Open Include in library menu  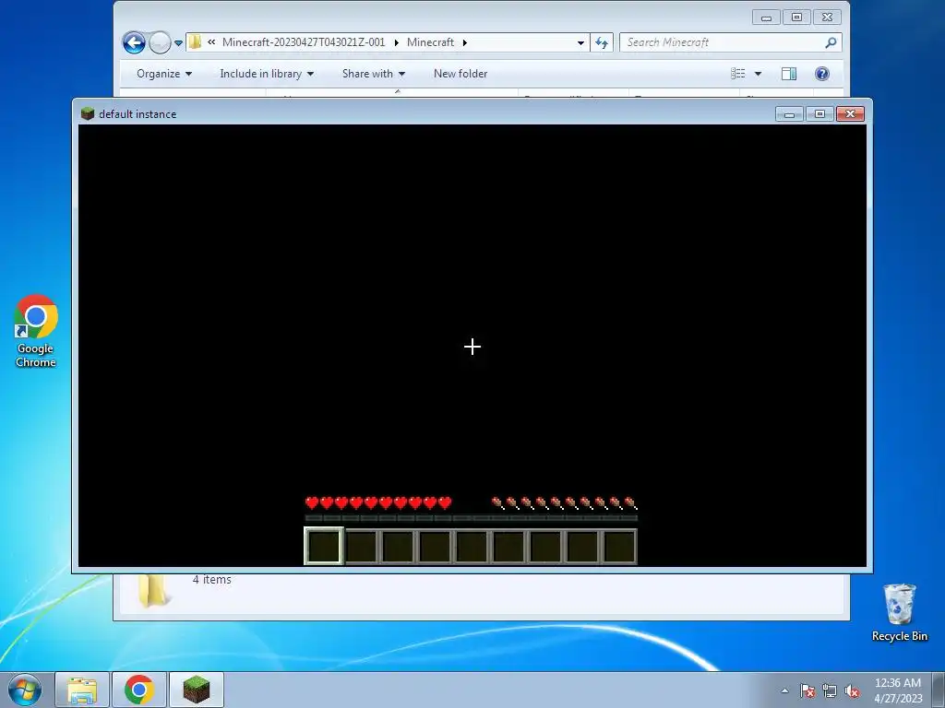(267, 74)
